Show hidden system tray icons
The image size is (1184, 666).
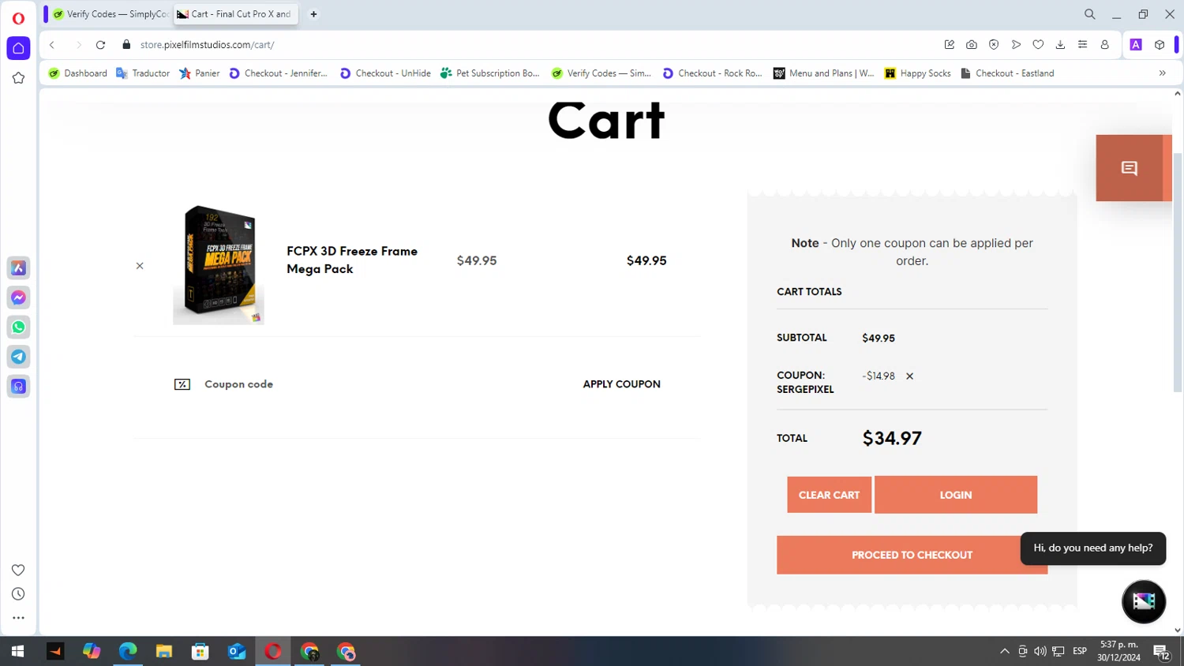(x=1004, y=651)
